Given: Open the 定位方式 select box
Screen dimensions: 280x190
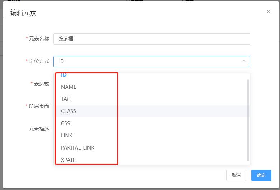Looking at the screenshot, I should pos(147,61).
